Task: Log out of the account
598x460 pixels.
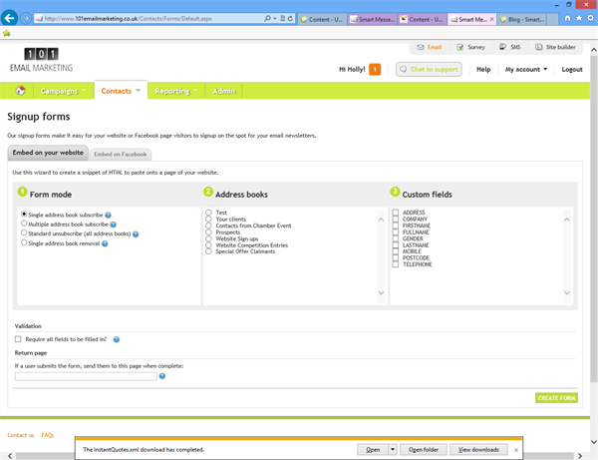Action: coord(572,70)
